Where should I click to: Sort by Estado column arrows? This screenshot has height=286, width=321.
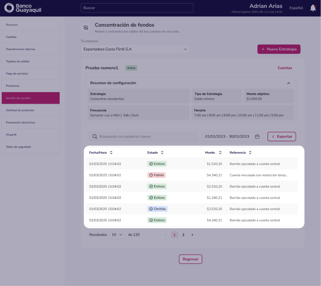(x=162, y=152)
